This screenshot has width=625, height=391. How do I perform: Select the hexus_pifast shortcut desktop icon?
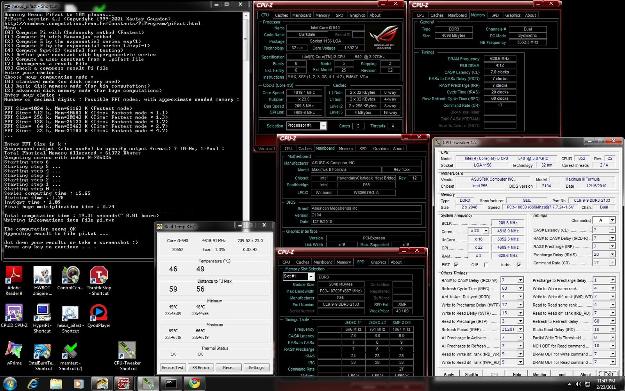71,318
